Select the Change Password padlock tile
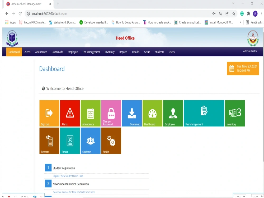This screenshot has width=264, height=198. (111, 112)
